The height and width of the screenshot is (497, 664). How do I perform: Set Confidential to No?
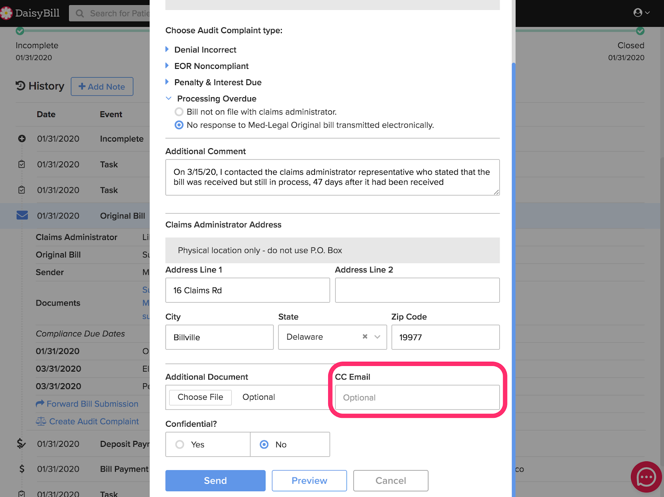tap(264, 445)
